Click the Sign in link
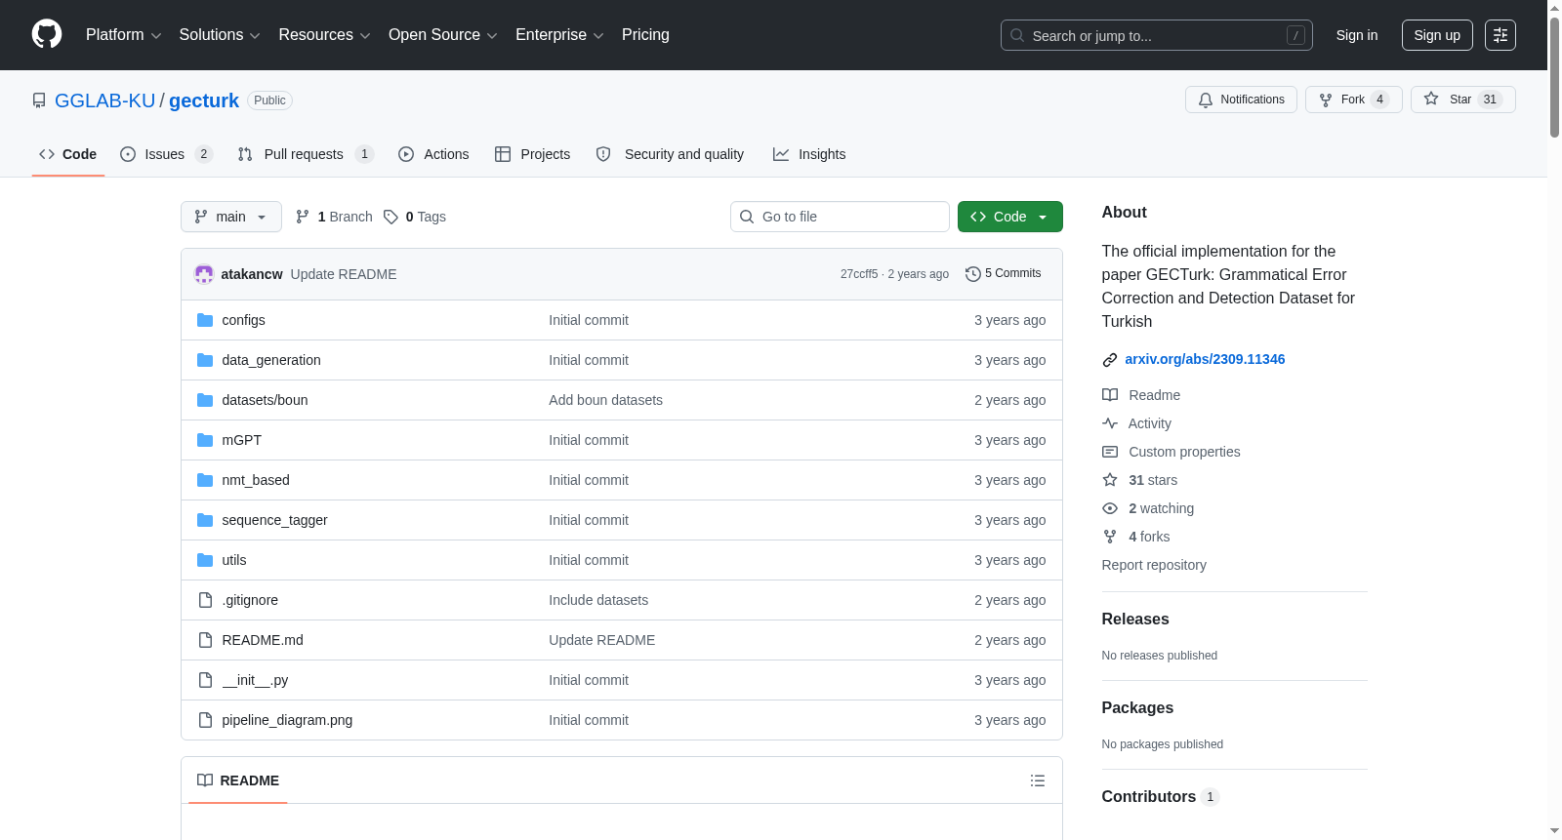1562x840 pixels. pyautogui.click(x=1357, y=35)
